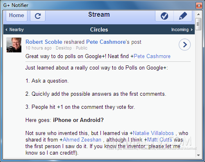Open the pencil compose post icon
The width and height of the screenshot is (205, 162).
183,16
